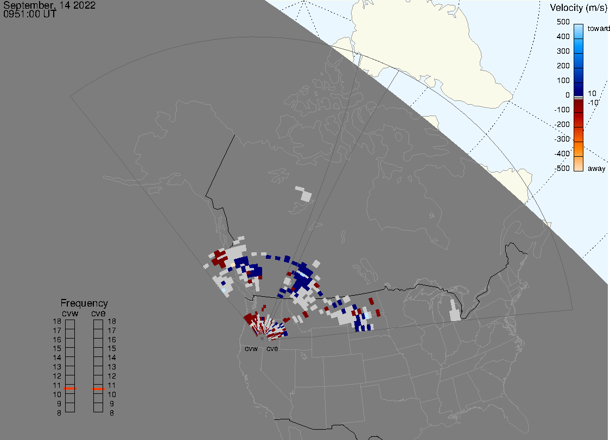Select the '400' velocity scale label

(563, 36)
